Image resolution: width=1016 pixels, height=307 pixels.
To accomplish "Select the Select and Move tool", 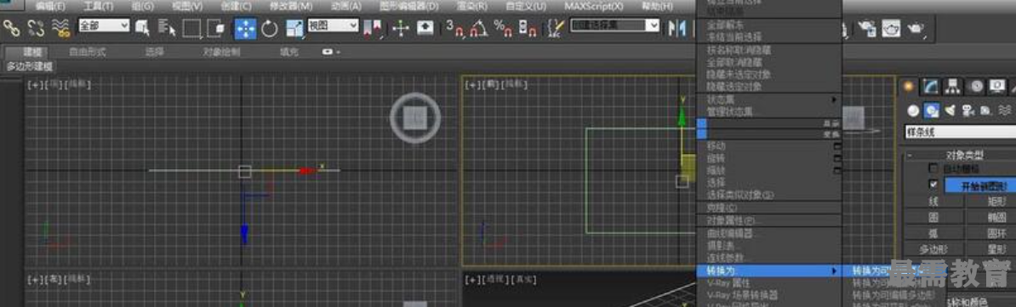I will pos(246,28).
